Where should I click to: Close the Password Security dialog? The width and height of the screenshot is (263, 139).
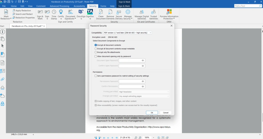[x=171, y=26]
